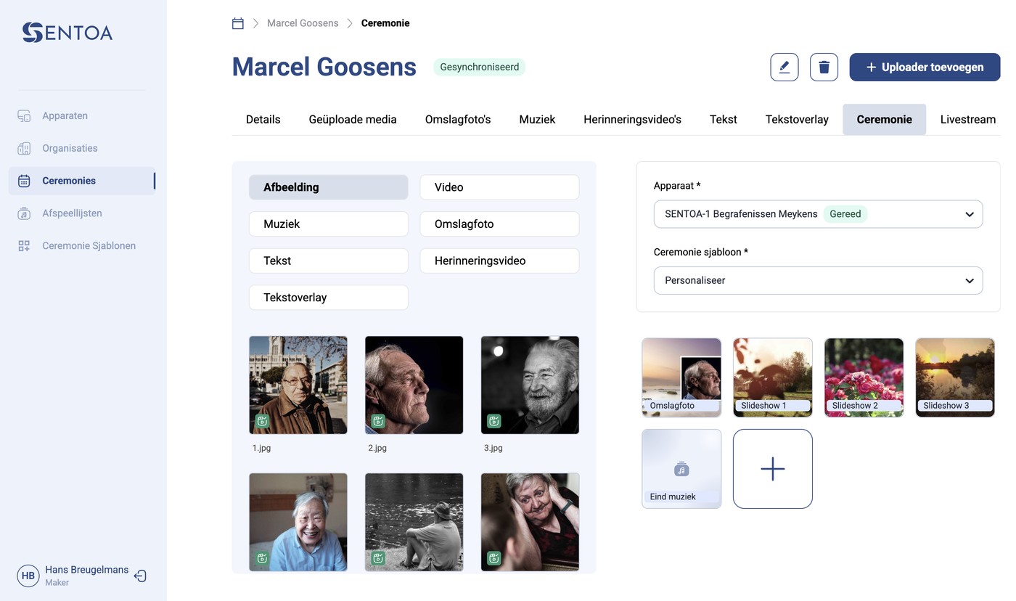Open the Ceremonie sjabloon dropdown
The image size is (1016, 601).
(x=818, y=281)
